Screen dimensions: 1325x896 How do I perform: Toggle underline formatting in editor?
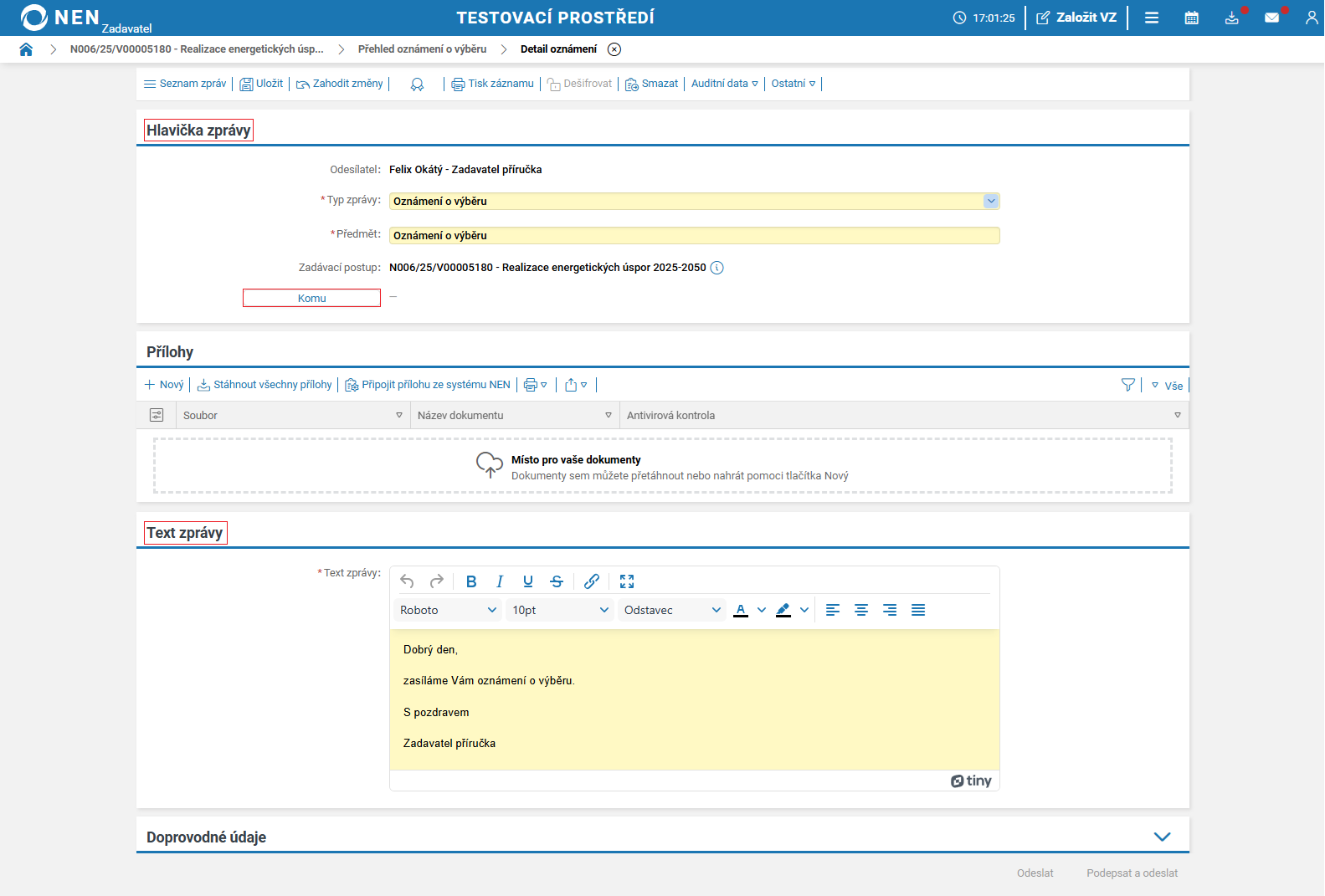point(528,581)
